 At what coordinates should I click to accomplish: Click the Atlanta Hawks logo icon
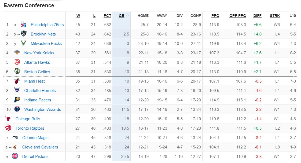(17, 62)
